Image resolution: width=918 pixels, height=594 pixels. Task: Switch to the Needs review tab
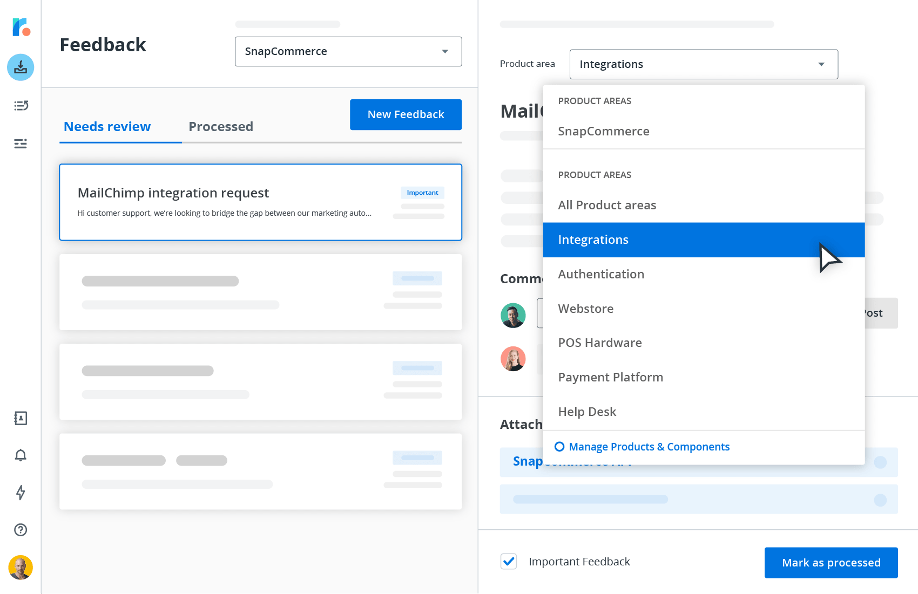(x=107, y=127)
